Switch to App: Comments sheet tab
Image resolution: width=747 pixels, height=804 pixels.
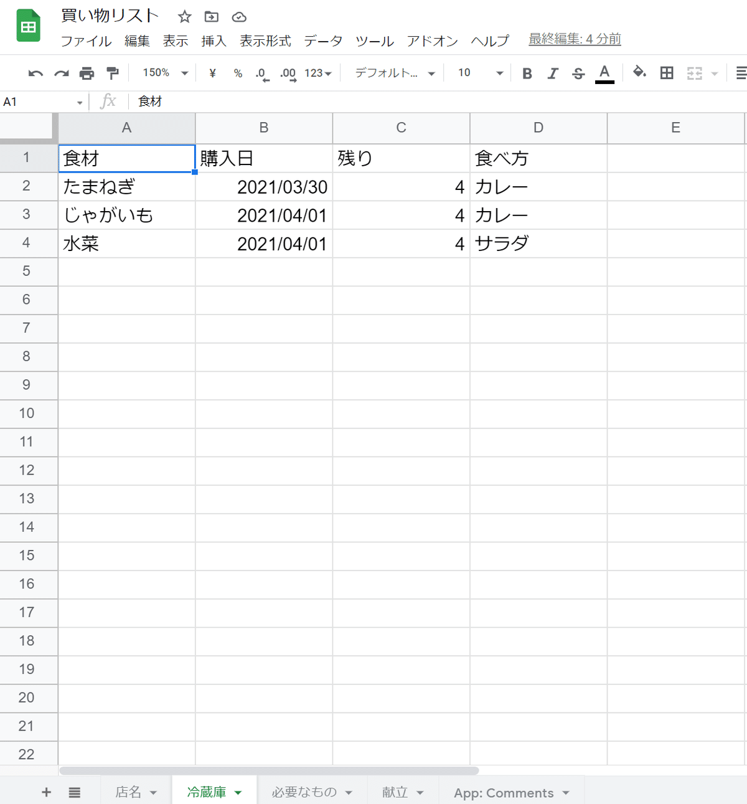pos(504,793)
